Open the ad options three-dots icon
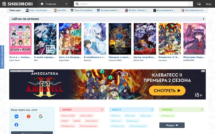Screen dimensions: 215x134 point(203,71)
